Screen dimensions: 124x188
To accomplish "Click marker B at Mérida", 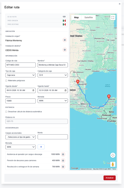I will point(109,97).
